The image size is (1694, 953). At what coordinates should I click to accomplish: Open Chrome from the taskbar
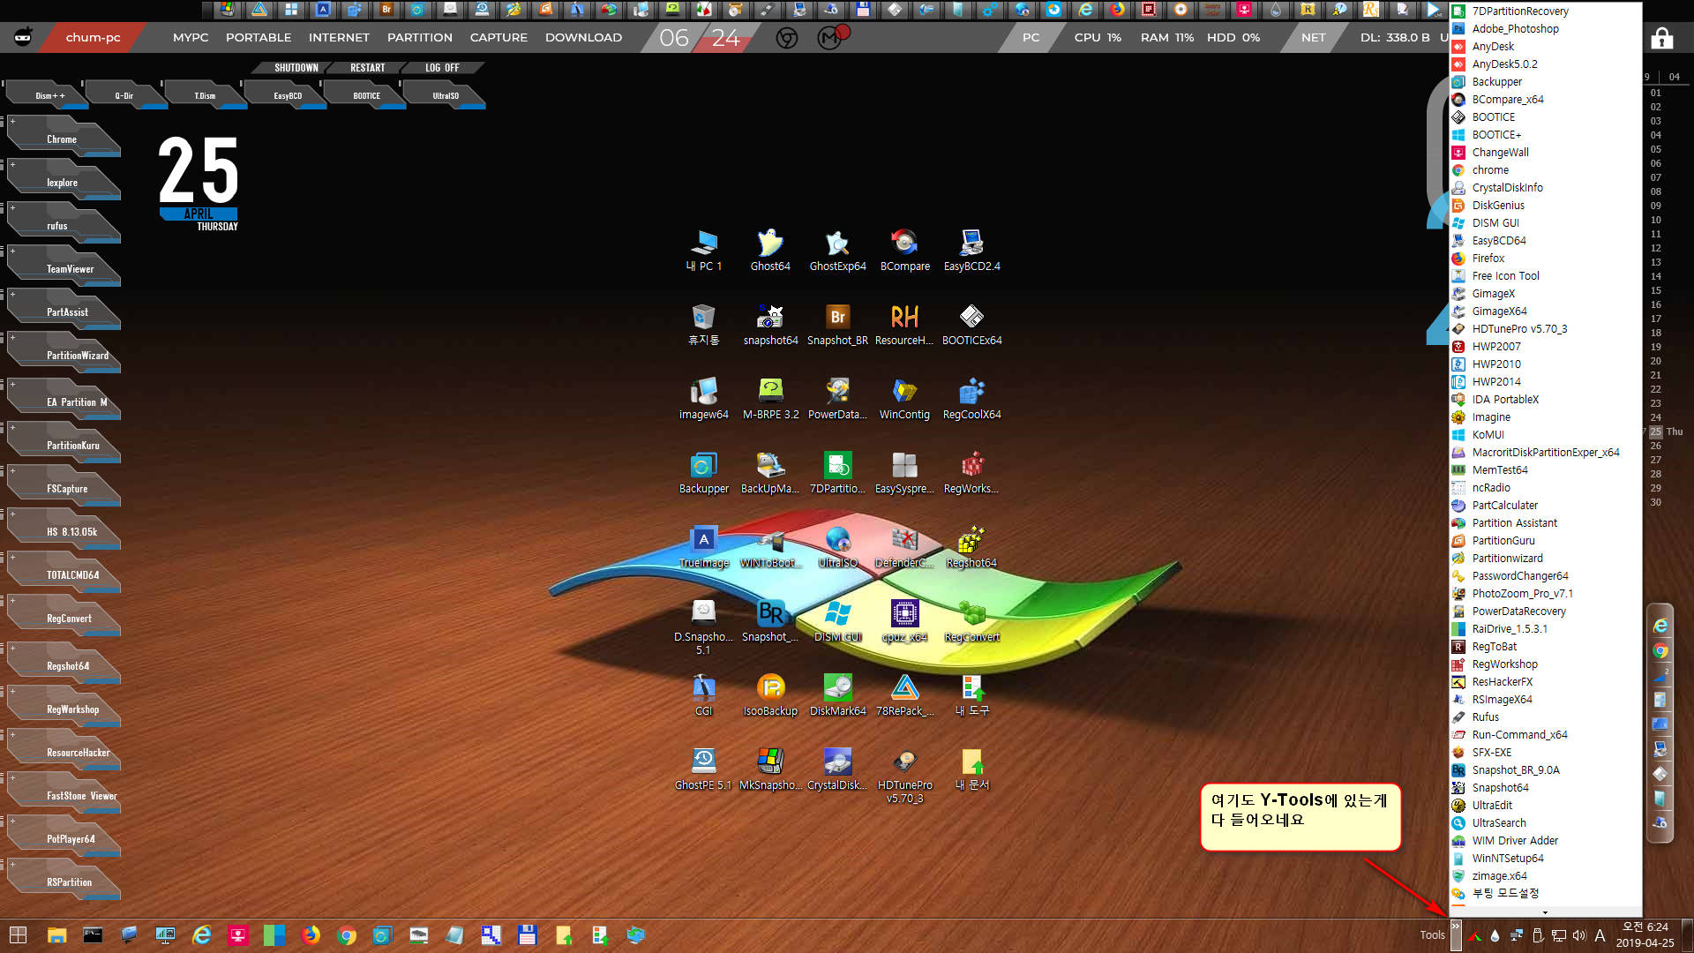pyautogui.click(x=347, y=935)
